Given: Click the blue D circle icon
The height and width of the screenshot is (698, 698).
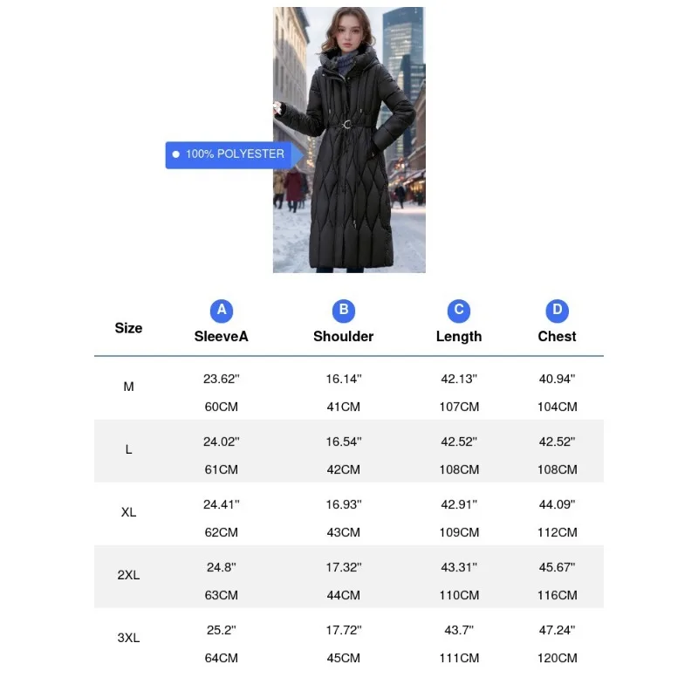Looking at the screenshot, I should (558, 310).
